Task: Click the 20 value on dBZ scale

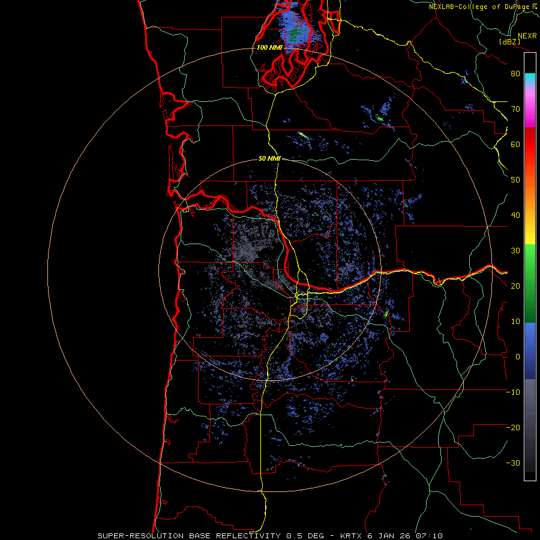Action: pos(515,286)
